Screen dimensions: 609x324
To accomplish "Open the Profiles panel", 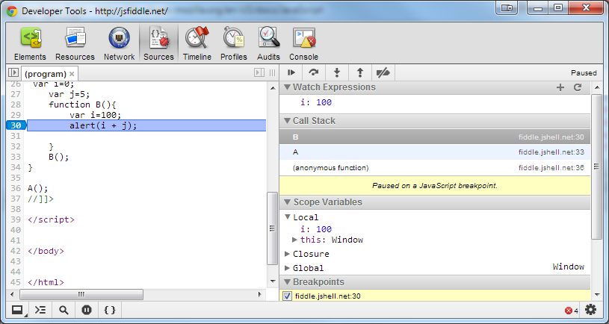I will click(233, 44).
